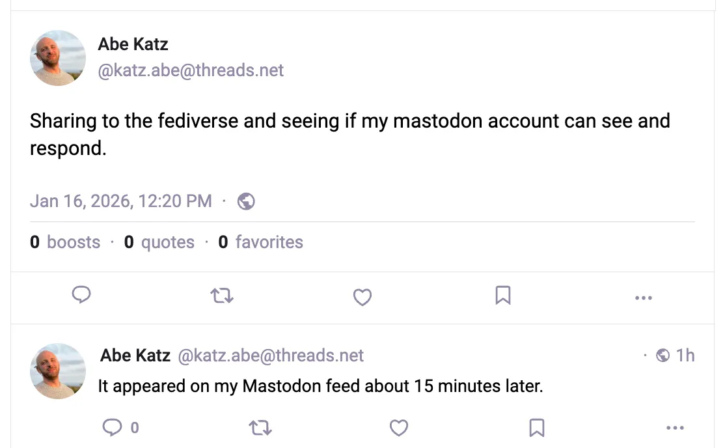Boost the main Abe Katz post

click(222, 297)
